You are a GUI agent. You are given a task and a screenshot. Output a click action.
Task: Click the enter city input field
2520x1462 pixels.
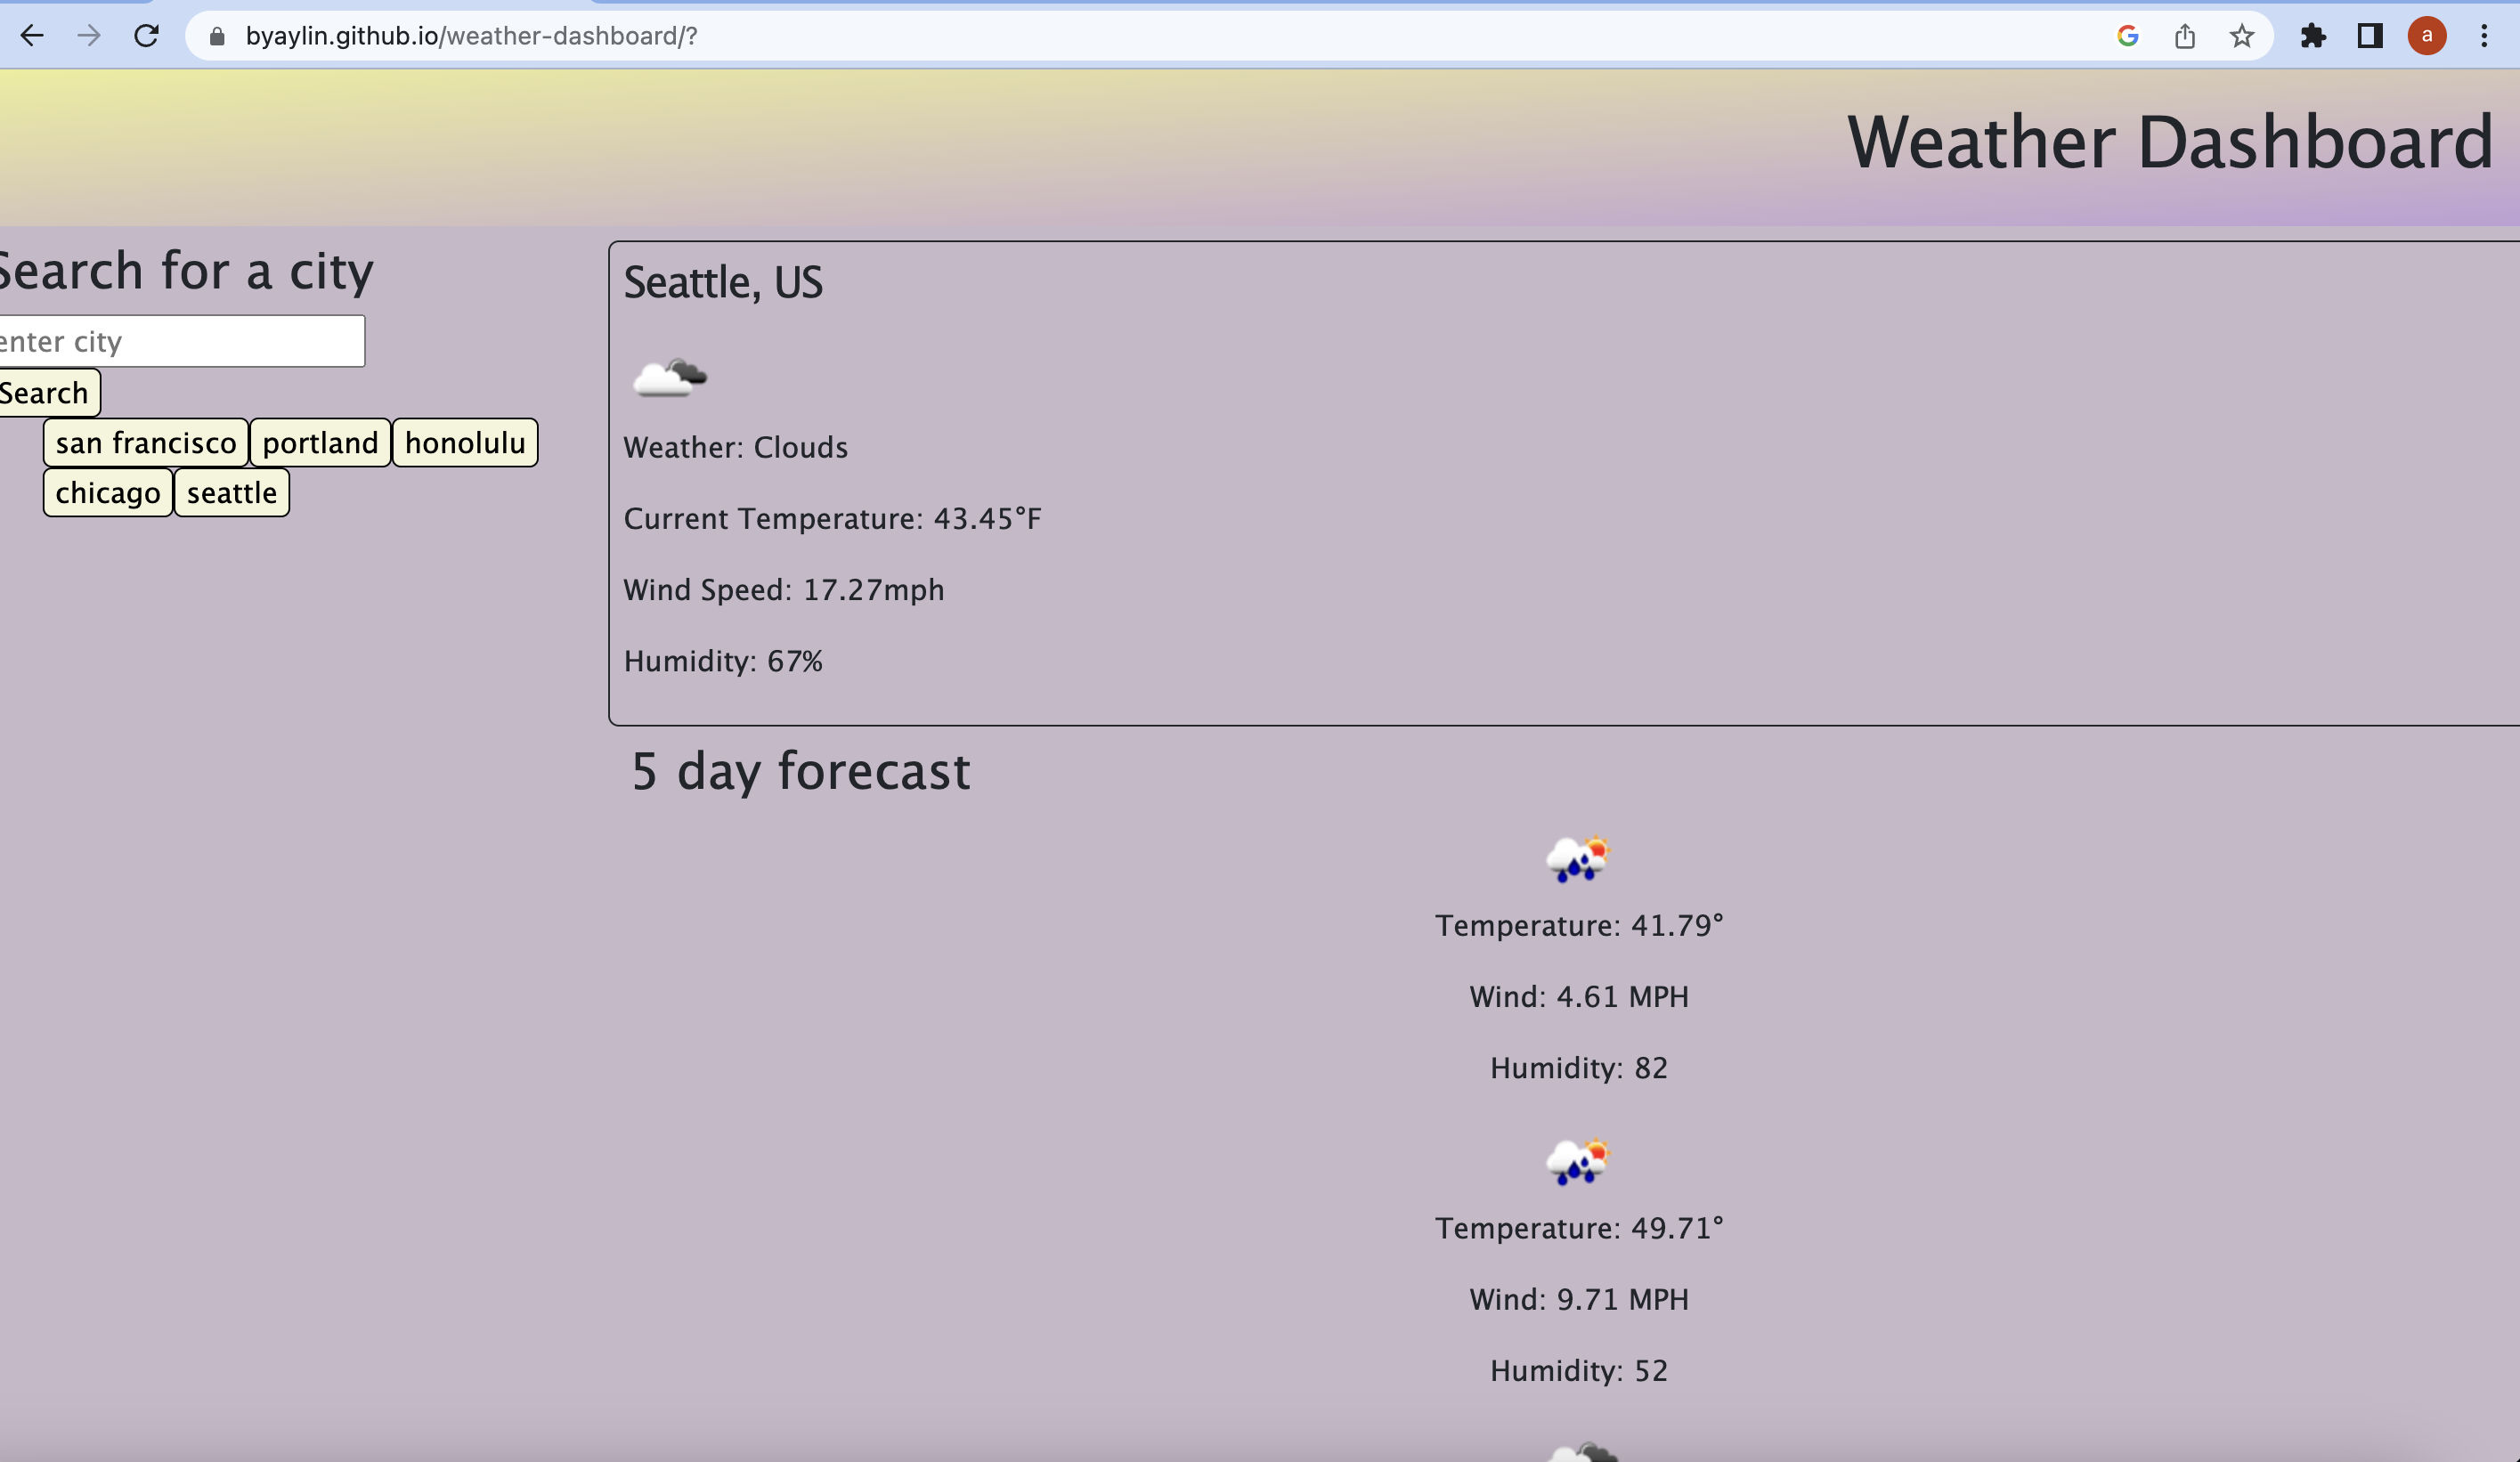click(180, 340)
